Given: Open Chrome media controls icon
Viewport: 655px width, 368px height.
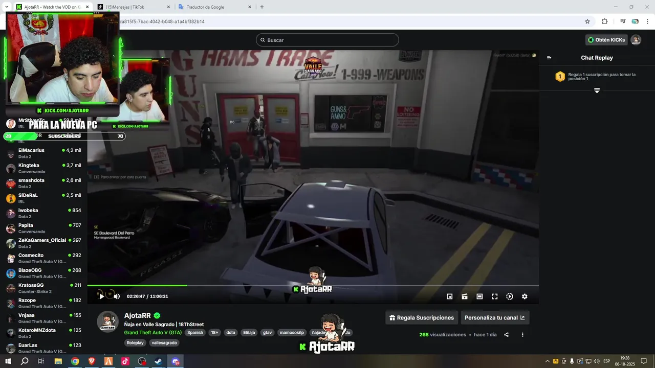Looking at the screenshot, I should [x=623, y=21].
